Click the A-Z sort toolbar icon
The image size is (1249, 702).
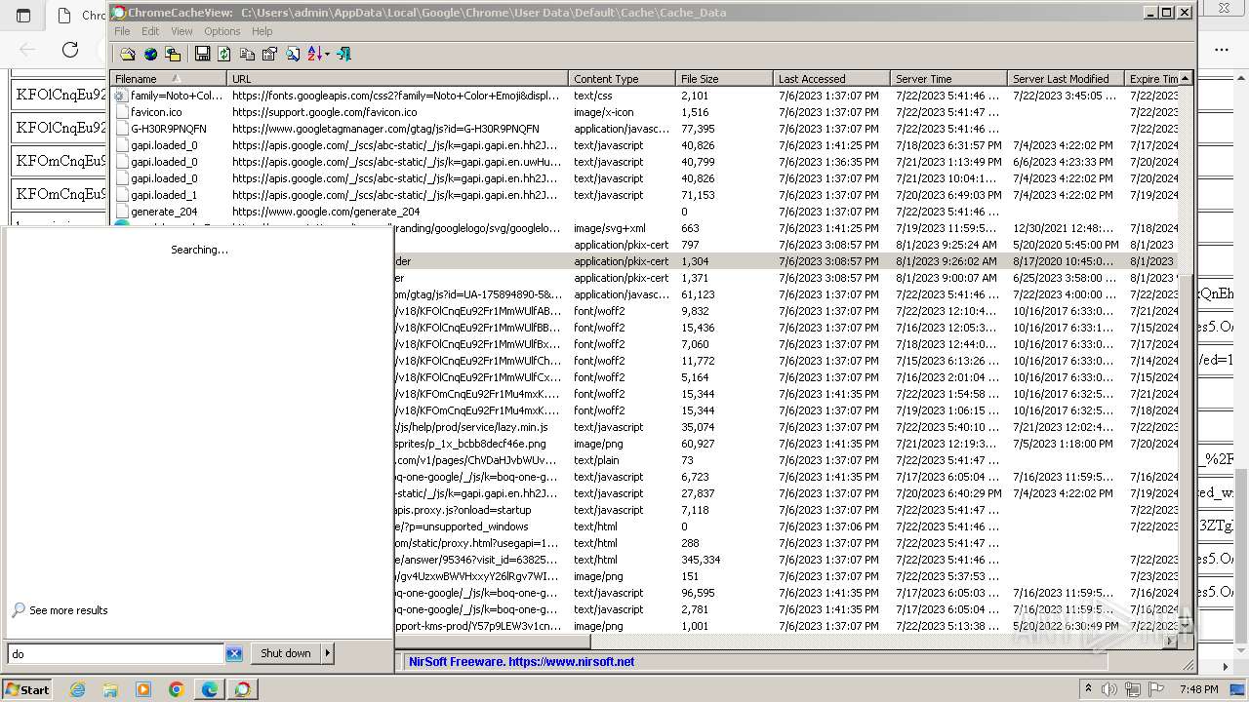(x=314, y=54)
